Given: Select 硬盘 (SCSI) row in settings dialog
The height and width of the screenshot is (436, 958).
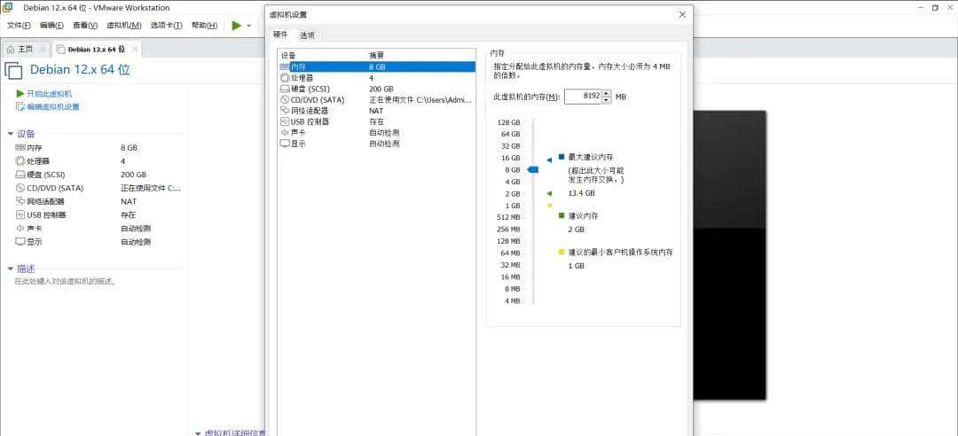Looking at the screenshot, I should pos(376,90).
